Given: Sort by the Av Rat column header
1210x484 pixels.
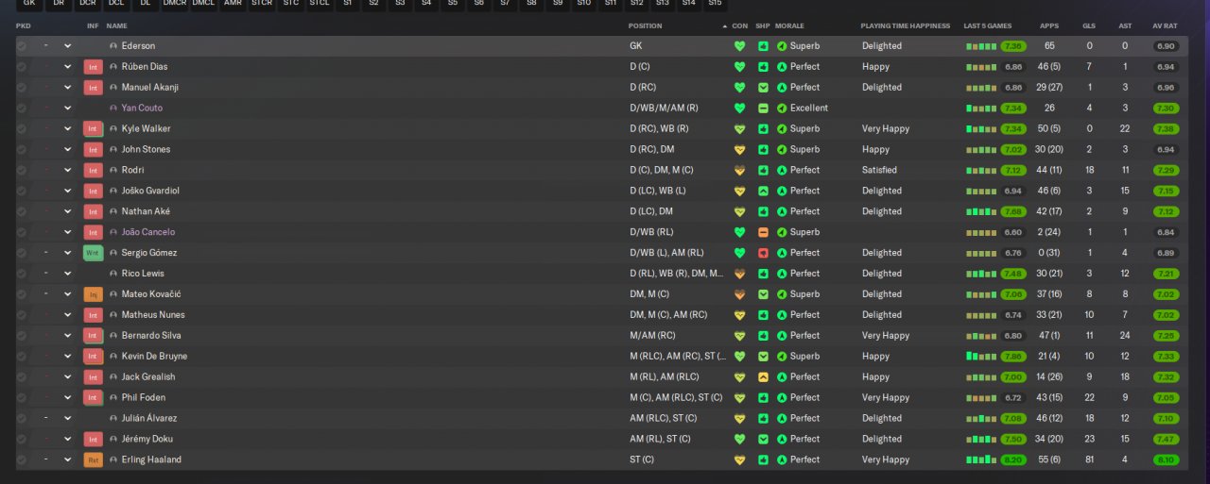Looking at the screenshot, I should [x=1165, y=26].
